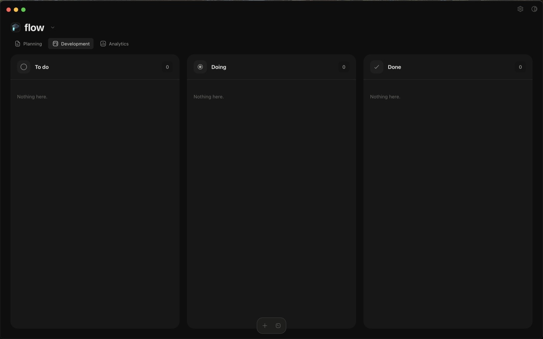Close the window with the red button
543x339 pixels.
(9, 10)
